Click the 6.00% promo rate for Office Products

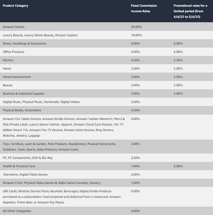click(x=178, y=52)
